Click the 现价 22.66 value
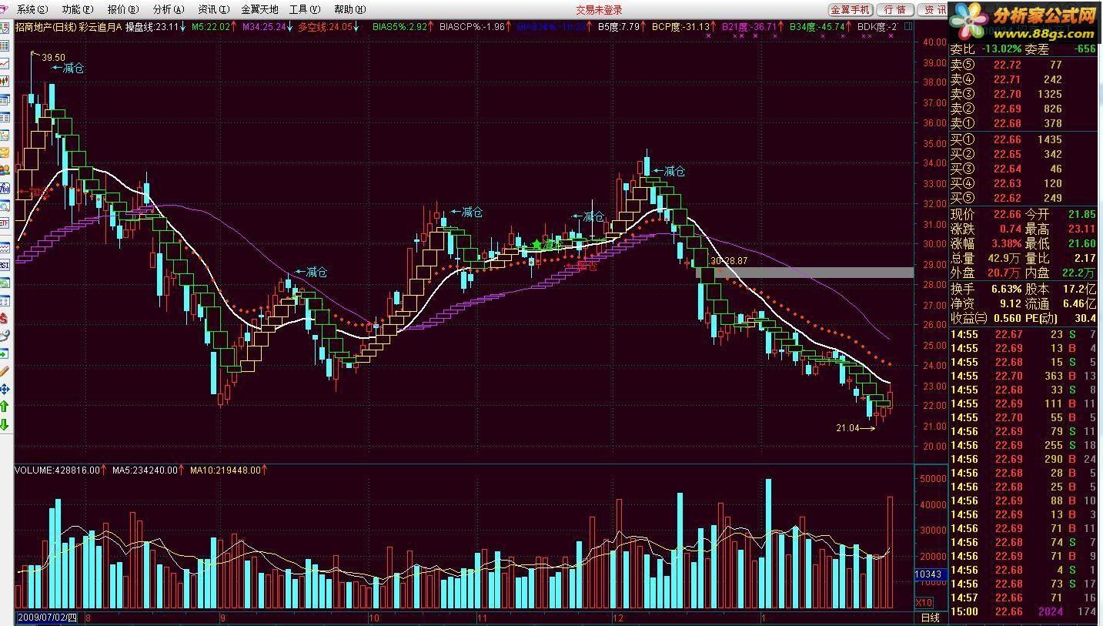Screen dimensions: 1103x626 1007,214
